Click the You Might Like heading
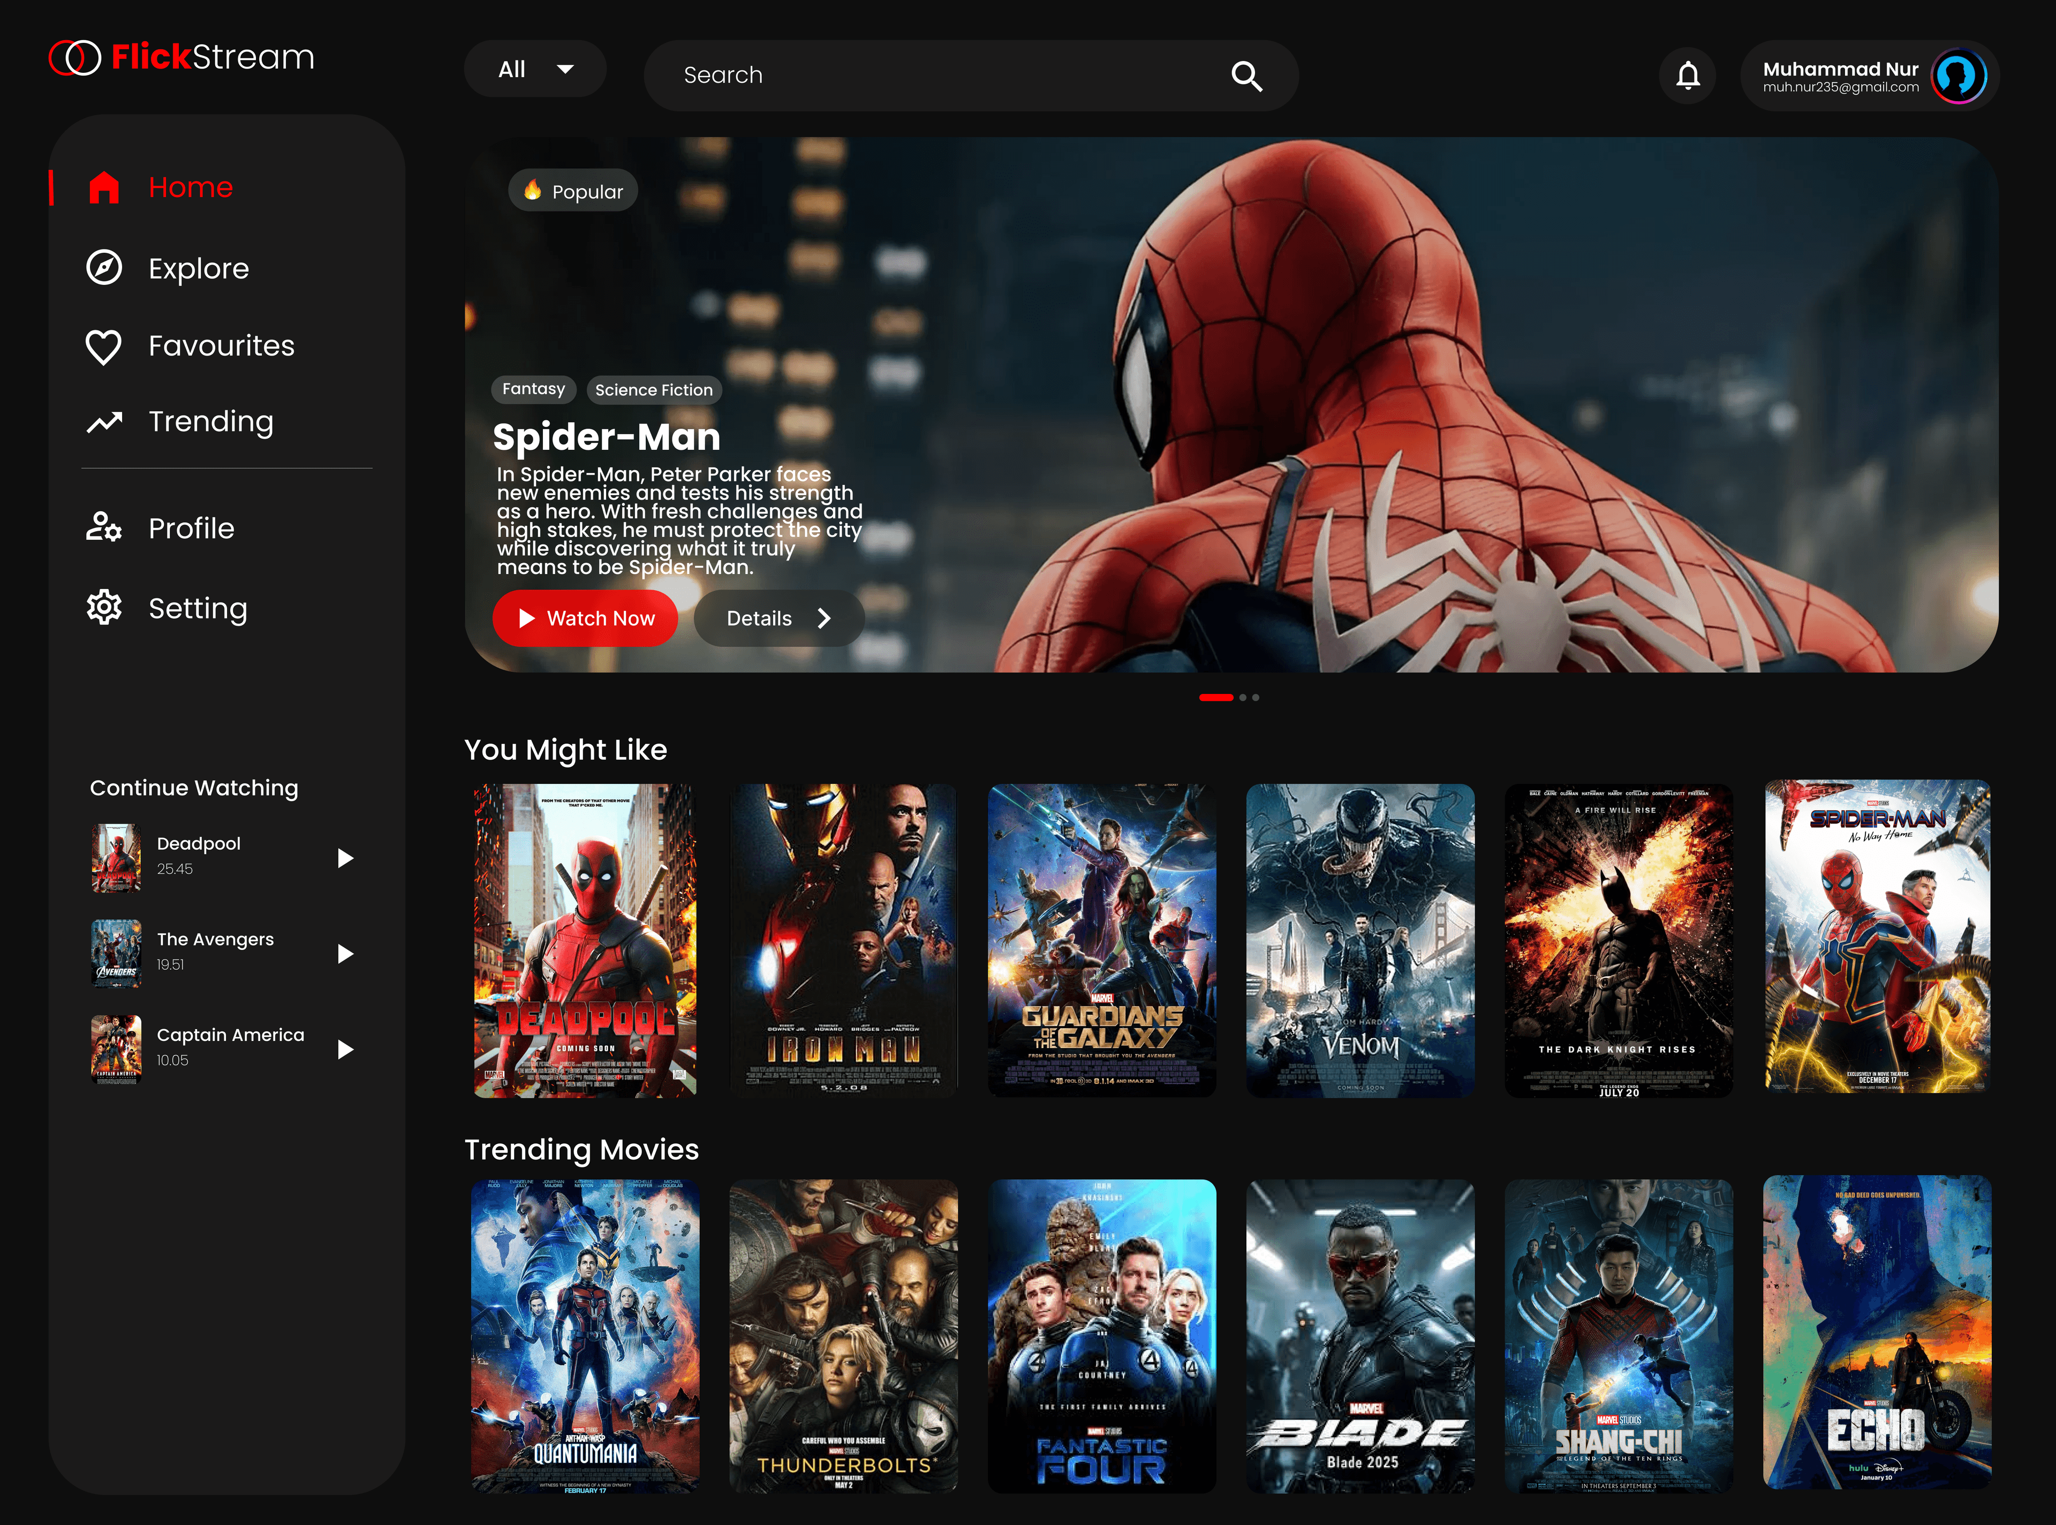 566,750
